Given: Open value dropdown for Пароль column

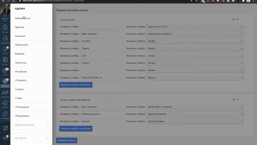Looking at the screenshot, I should [196, 48].
